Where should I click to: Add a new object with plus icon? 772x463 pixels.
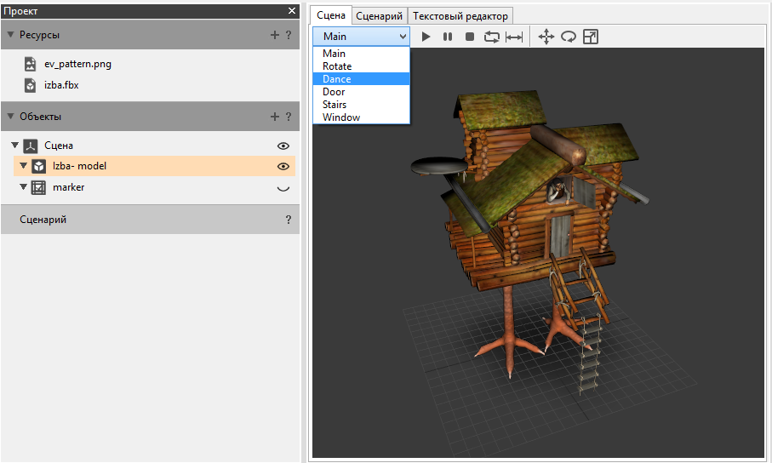click(x=274, y=117)
